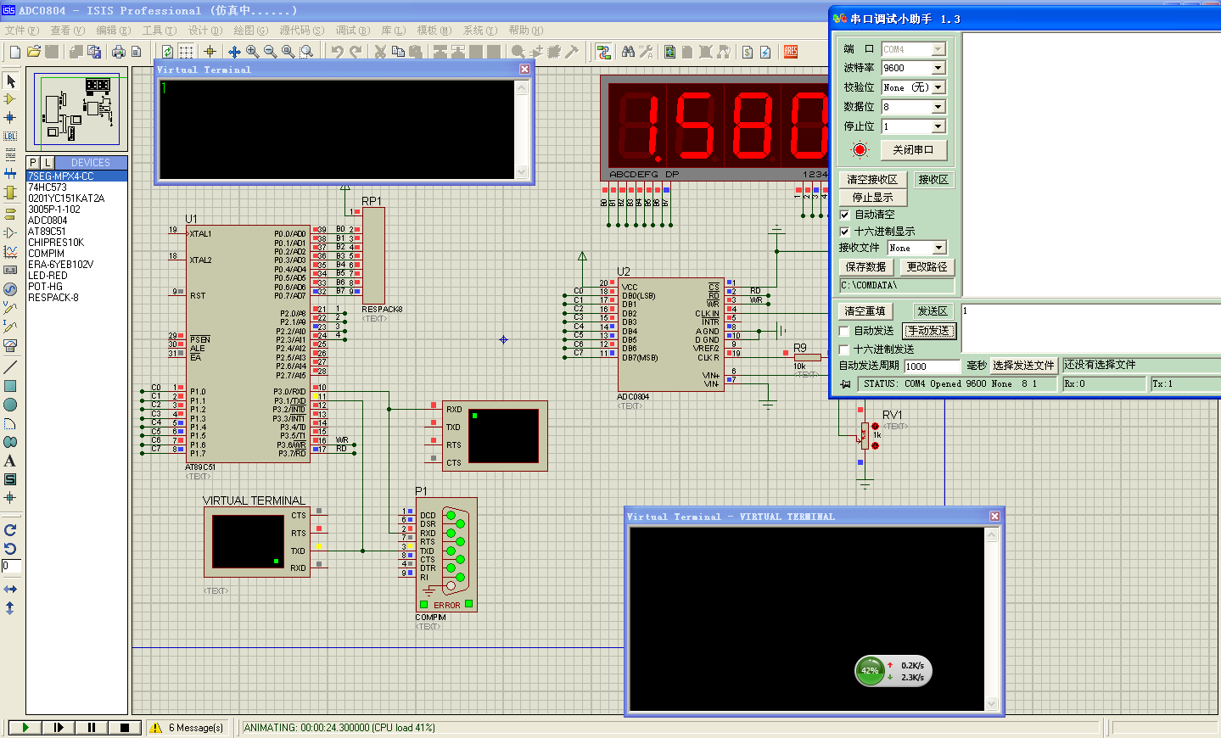
Task: Click the Electrical Rule Check icon
Action: [x=765, y=52]
